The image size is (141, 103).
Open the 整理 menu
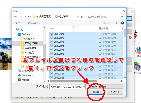point(19,23)
